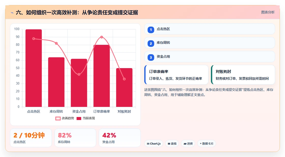Click the 点击热区 bar in the chart
285x157 pixels.
[x=34, y=68]
